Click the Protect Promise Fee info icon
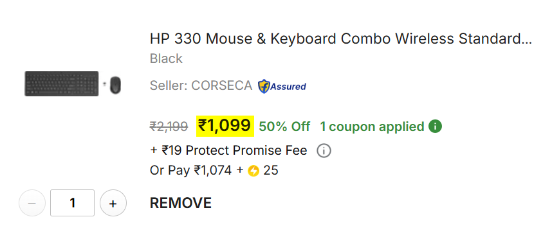Screen dimensions: 543x235 coord(324,151)
